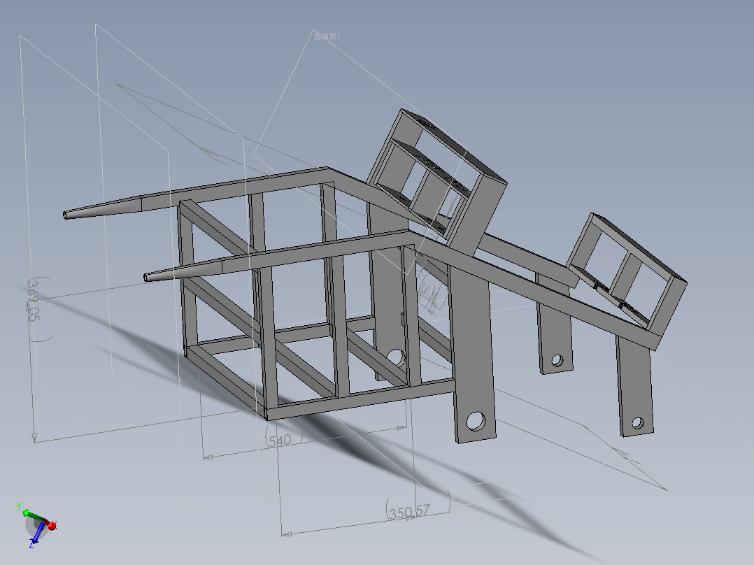This screenshot has height=565, width=754.
Task: Select the open end of the lower tapered handle bar
Action: [146, 278]
